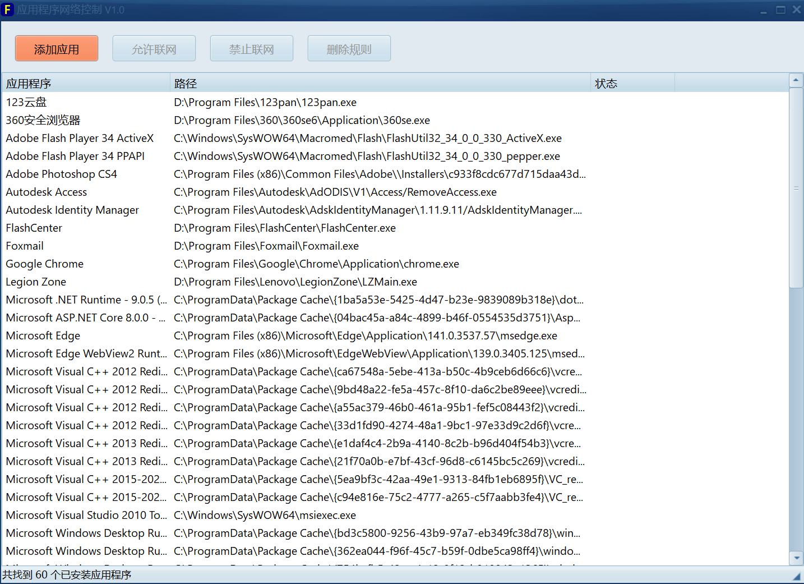Choose the Foxmail application entry
The image size is (804, 584).
[25, 246]
